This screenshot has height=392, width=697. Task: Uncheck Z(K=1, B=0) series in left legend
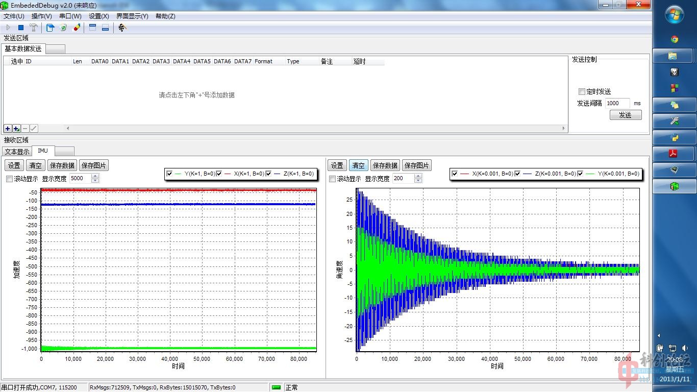click(x=268, y=174)
